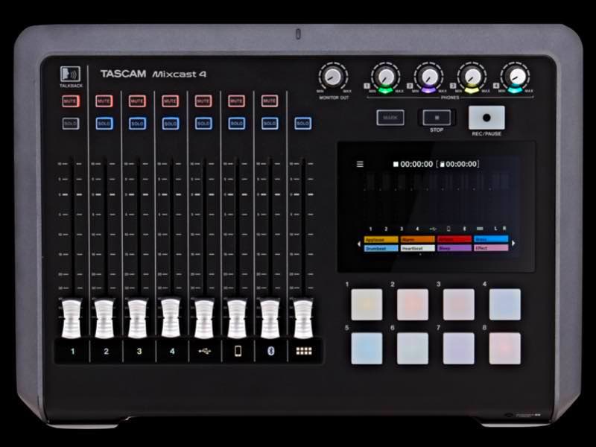Viewport: 596px width, 447px height.
Task: Mute the USB channel
Action: (203, 101)
